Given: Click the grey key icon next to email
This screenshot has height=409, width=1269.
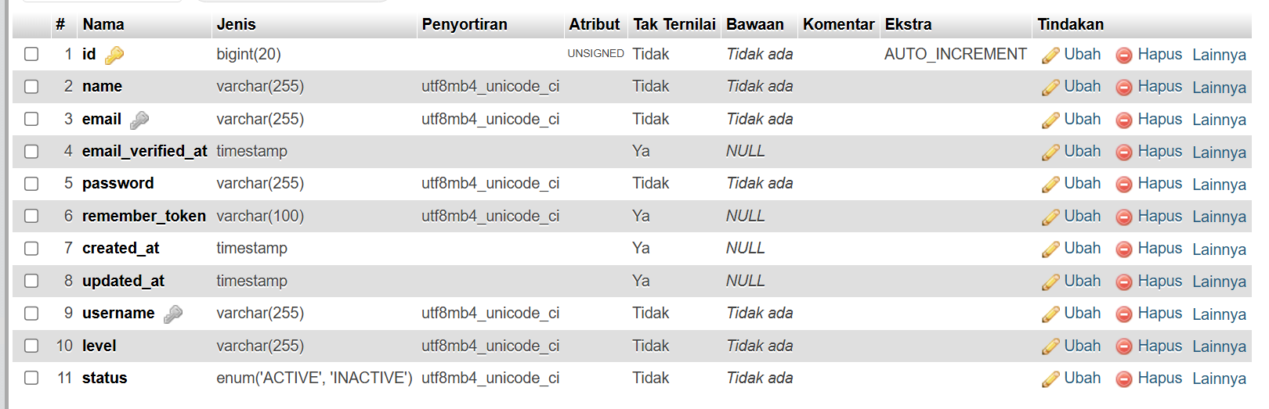Looking at the screenshot, I should coord(139,120).
